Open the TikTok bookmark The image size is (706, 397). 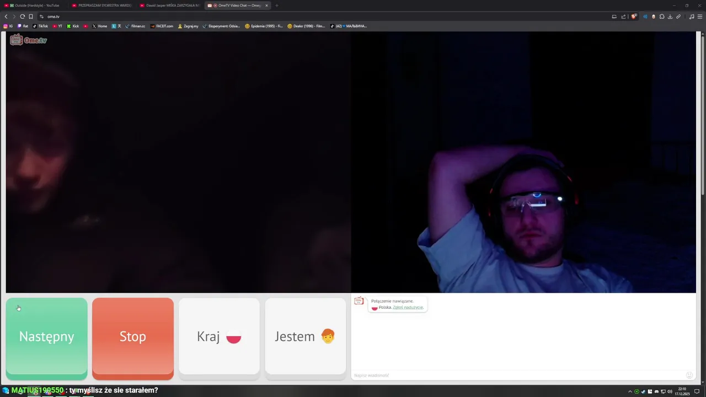tap(40, 26)
